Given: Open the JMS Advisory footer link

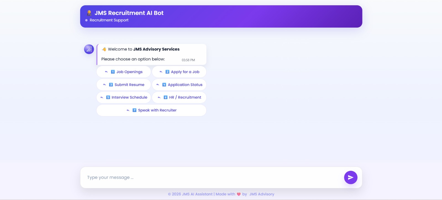Looking at the screenshot, I should point(262,194).
